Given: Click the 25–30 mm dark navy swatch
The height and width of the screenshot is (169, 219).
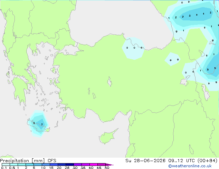Looking at the screenshot, I should 69,165.
